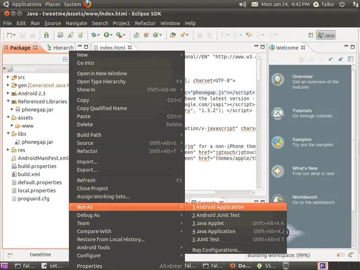Click the editor vertical scrollbar
This screenshot has width=360, height=270.
[x=259, y=121]
